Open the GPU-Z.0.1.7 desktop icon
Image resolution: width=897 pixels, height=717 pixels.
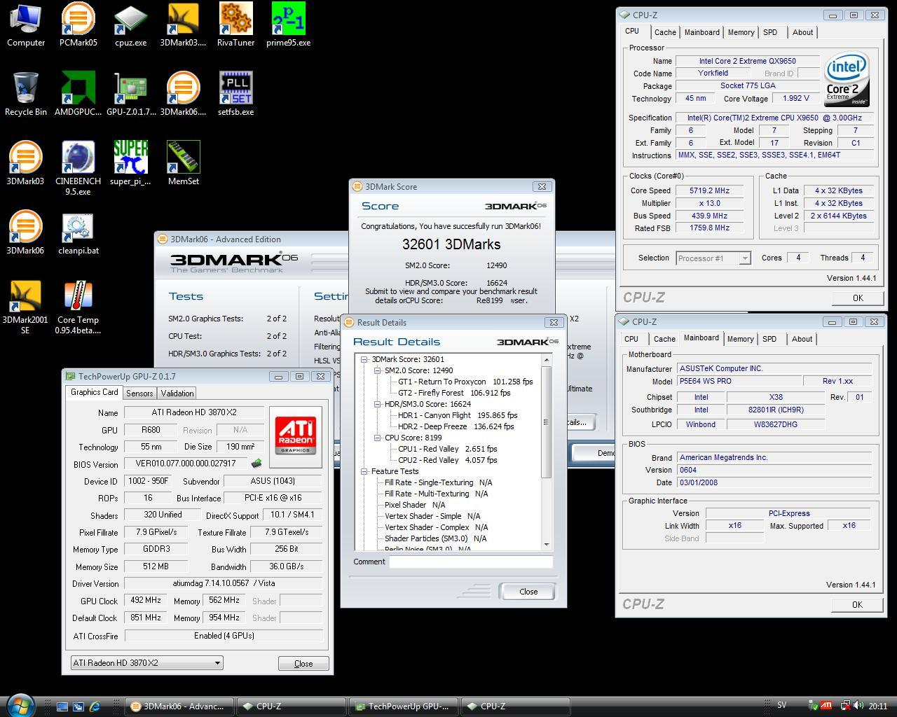click(130, 94)
